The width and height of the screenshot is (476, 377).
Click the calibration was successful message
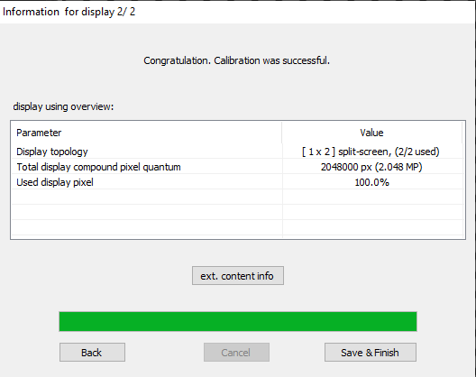click(x=236, y=60)
